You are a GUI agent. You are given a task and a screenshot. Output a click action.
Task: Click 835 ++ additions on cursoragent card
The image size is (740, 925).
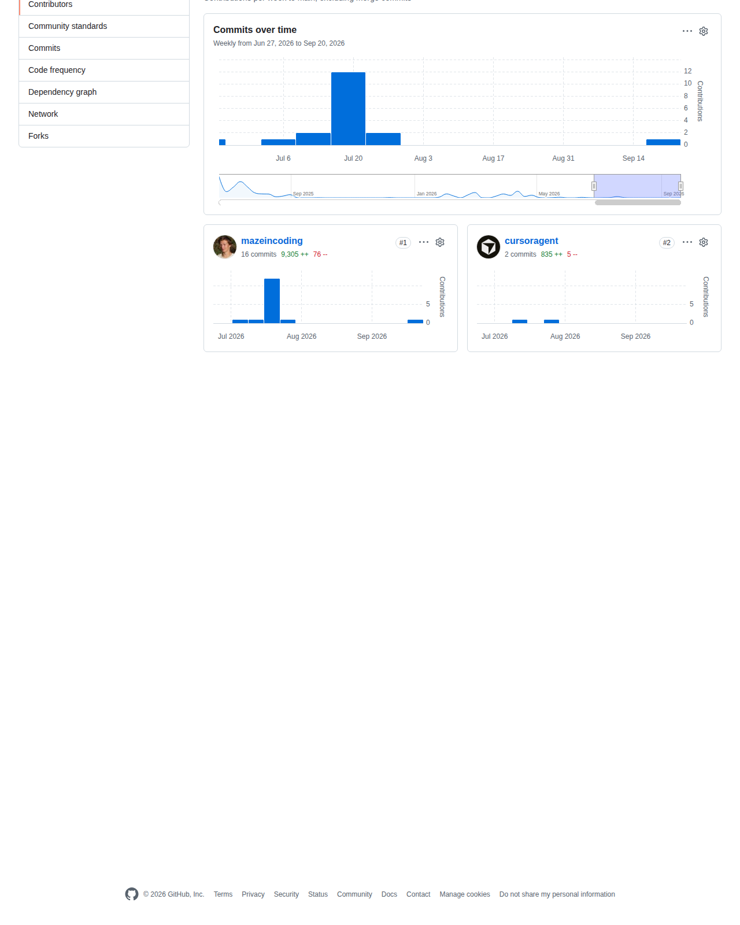[552, 254]
